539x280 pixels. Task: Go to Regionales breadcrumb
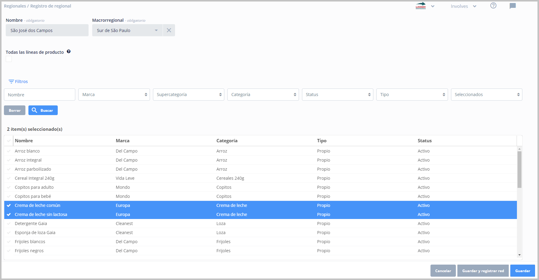pyautogui.click(x=15, y=6)
